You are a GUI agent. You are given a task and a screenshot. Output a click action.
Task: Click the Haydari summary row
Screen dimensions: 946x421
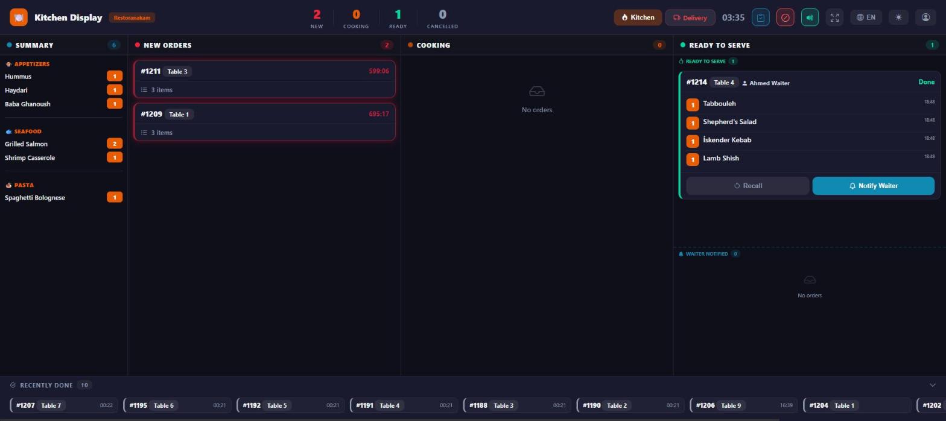63,90
